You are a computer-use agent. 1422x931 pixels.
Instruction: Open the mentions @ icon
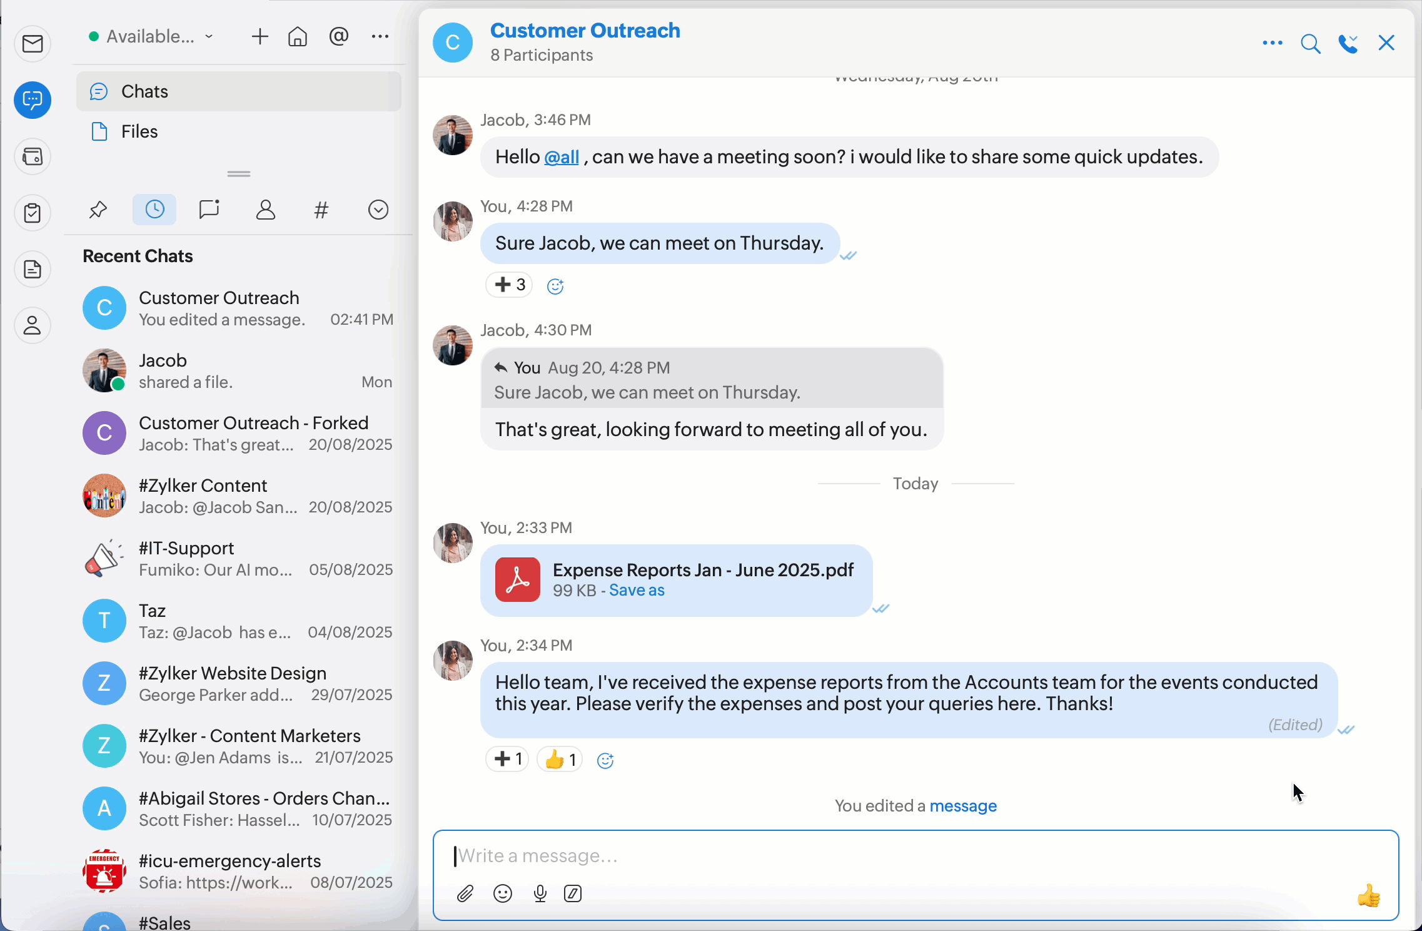pyautogui.click(x=338, y=36)
